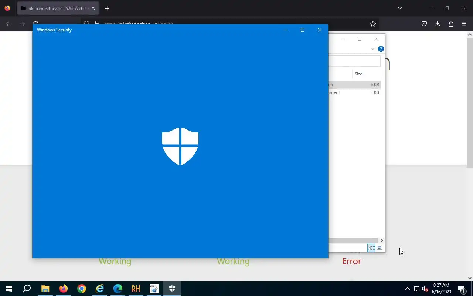The height and width of the screenshot is (296, 473).
Task: Close the Windows Security window
Action: click(x=320, y=30)
